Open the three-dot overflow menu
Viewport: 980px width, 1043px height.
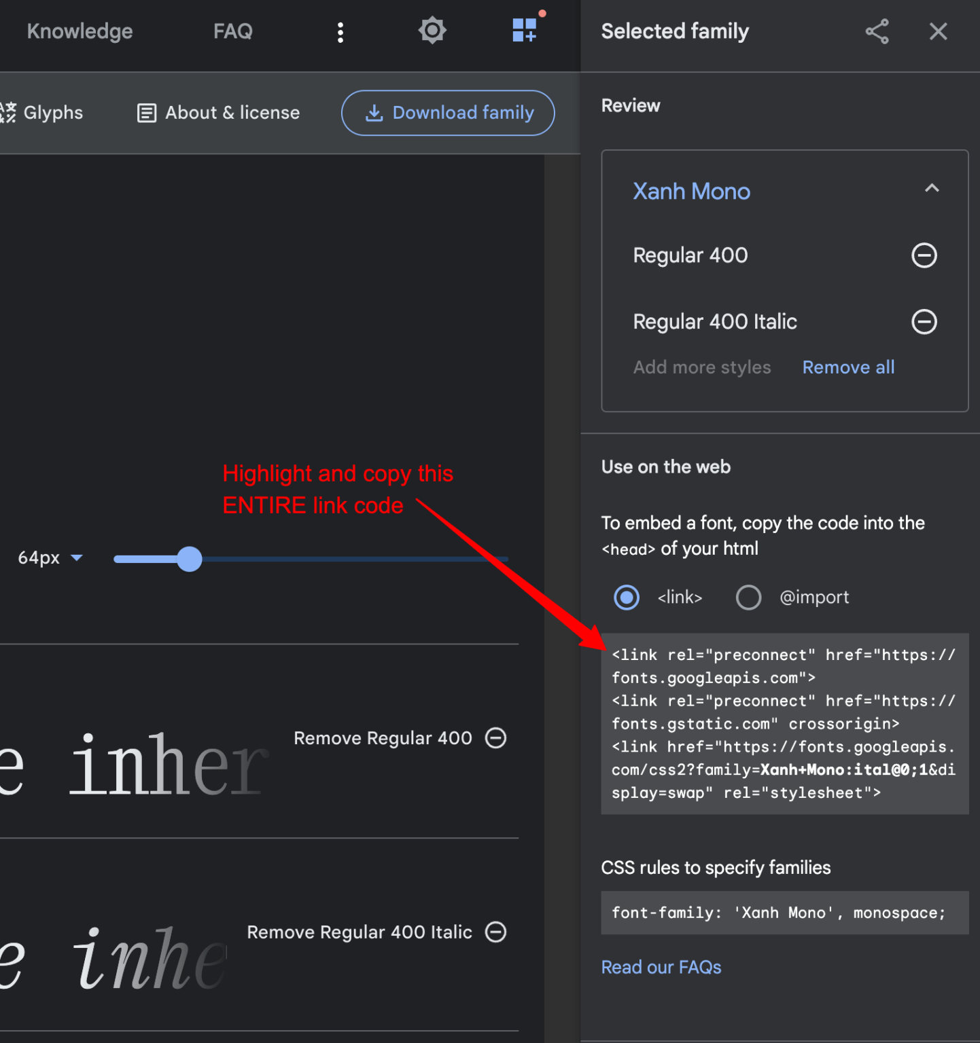click(340, 31)
